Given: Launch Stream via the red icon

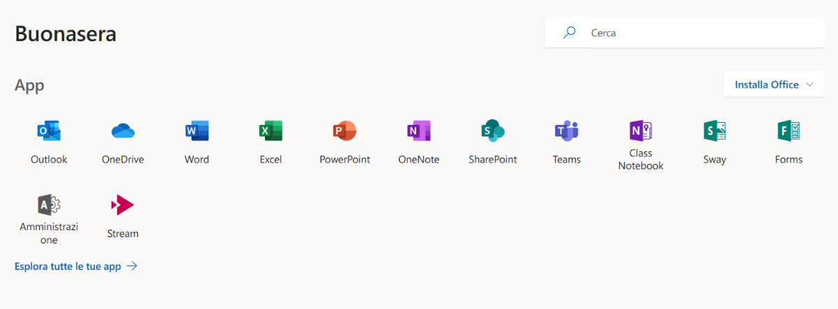Looking at the screenshot, I should pyautogui.click(x=123, y=204).
